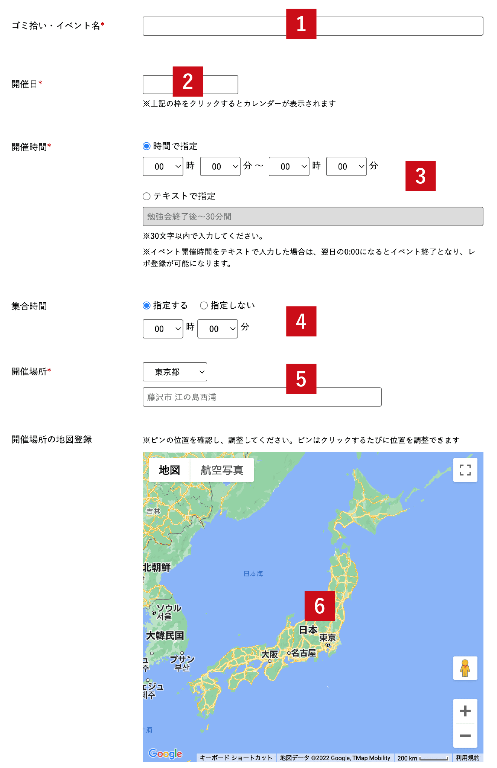The height and width of the screenshot is (768, 497).
Task: Select 指定する for meeting time
Action: (147, 305)
